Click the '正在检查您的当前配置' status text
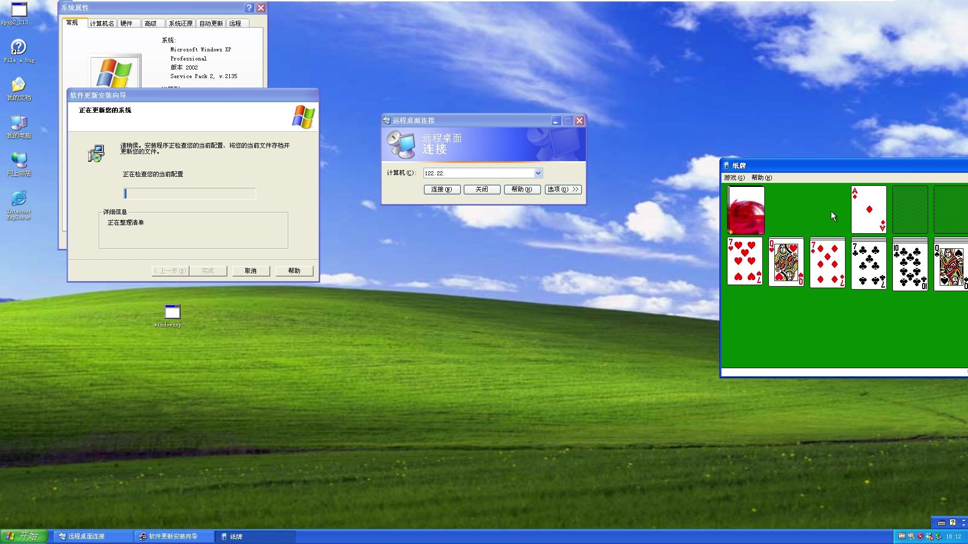This screenshot has height=544, width=968. point(153,174)
